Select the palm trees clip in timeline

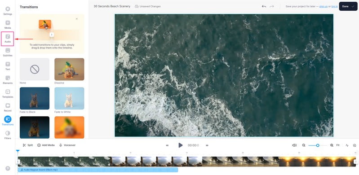point(241,161)
